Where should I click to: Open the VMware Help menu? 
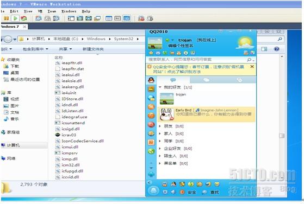tap(86, 11)
